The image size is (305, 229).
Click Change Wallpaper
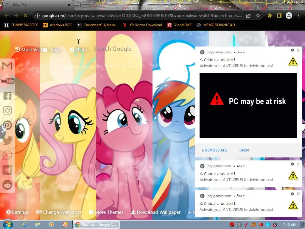click(x=59, y=212)
